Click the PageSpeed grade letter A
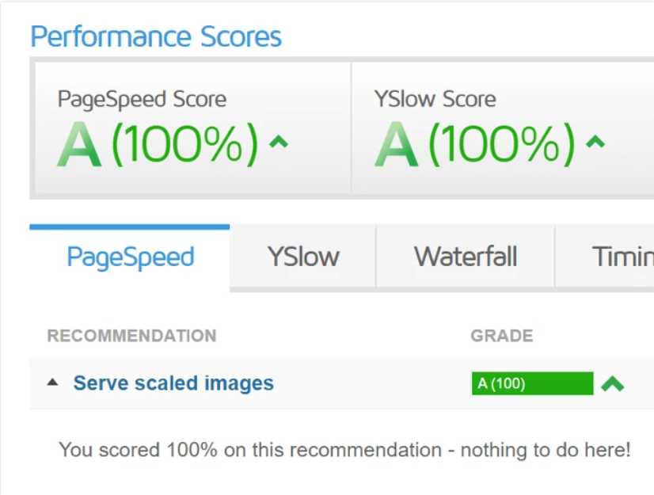 [80, 144]
